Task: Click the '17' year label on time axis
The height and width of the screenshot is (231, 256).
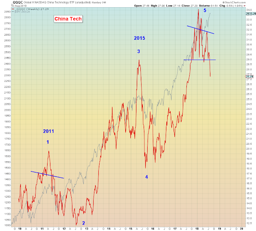Action: (175, 229)
